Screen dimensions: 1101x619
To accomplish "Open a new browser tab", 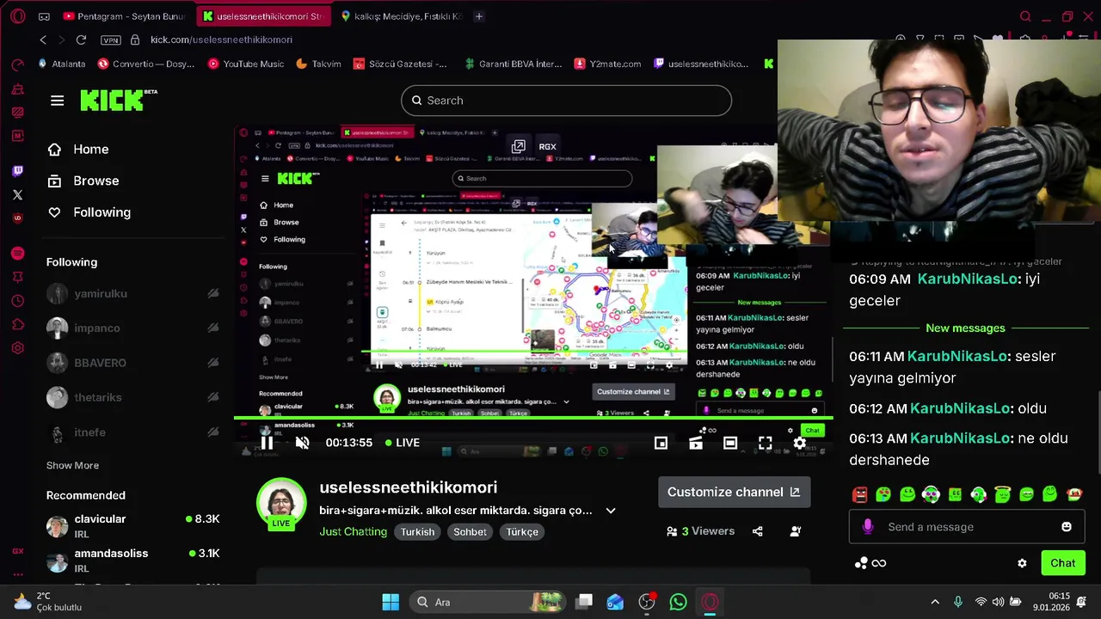I will pyautogui.click(x=479, y=16).
